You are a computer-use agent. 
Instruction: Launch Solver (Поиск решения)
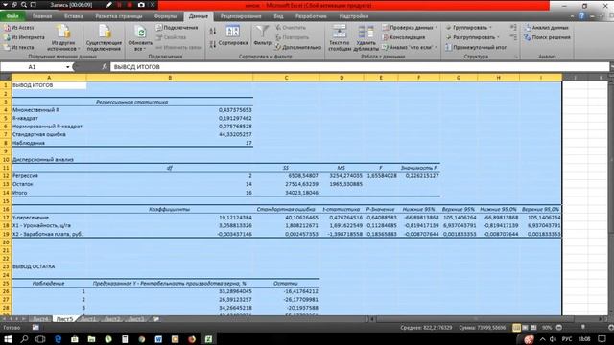(x=548, y=37)
